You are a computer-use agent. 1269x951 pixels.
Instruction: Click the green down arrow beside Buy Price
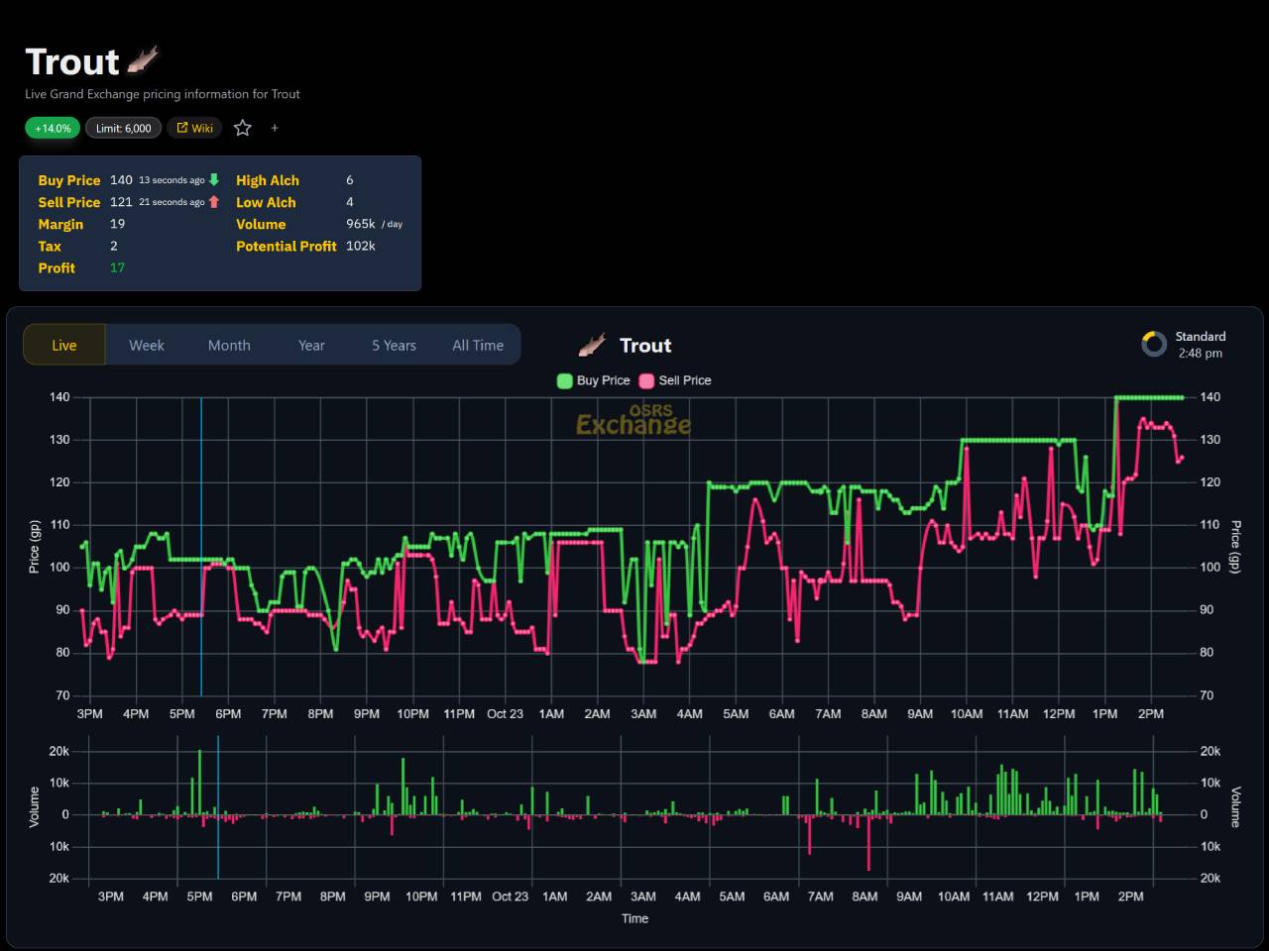click(x=214, y=180)
